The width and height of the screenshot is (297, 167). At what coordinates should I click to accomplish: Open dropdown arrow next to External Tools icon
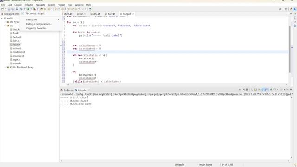coord(37,9)
